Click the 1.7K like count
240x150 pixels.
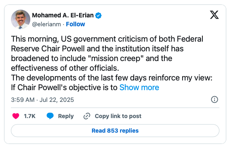29,116
